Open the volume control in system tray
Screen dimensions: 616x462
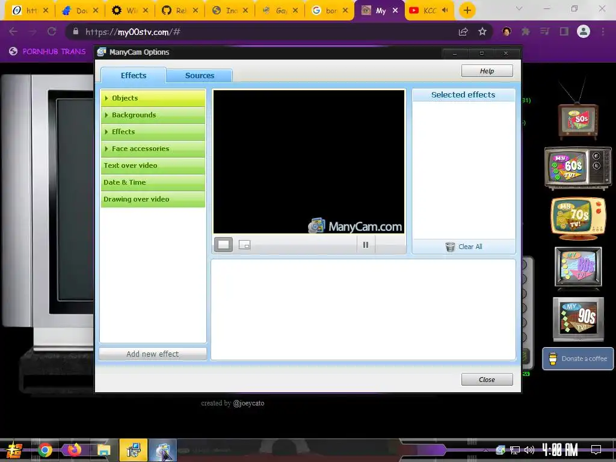tap(529, 450)
